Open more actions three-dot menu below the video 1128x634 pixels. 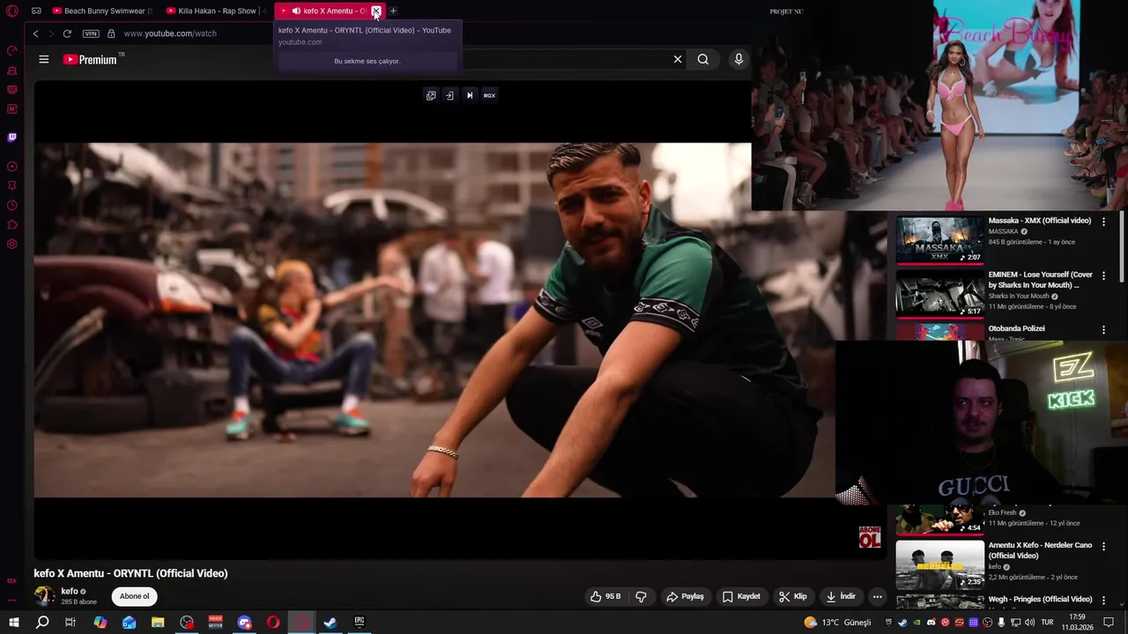point(877,596)
